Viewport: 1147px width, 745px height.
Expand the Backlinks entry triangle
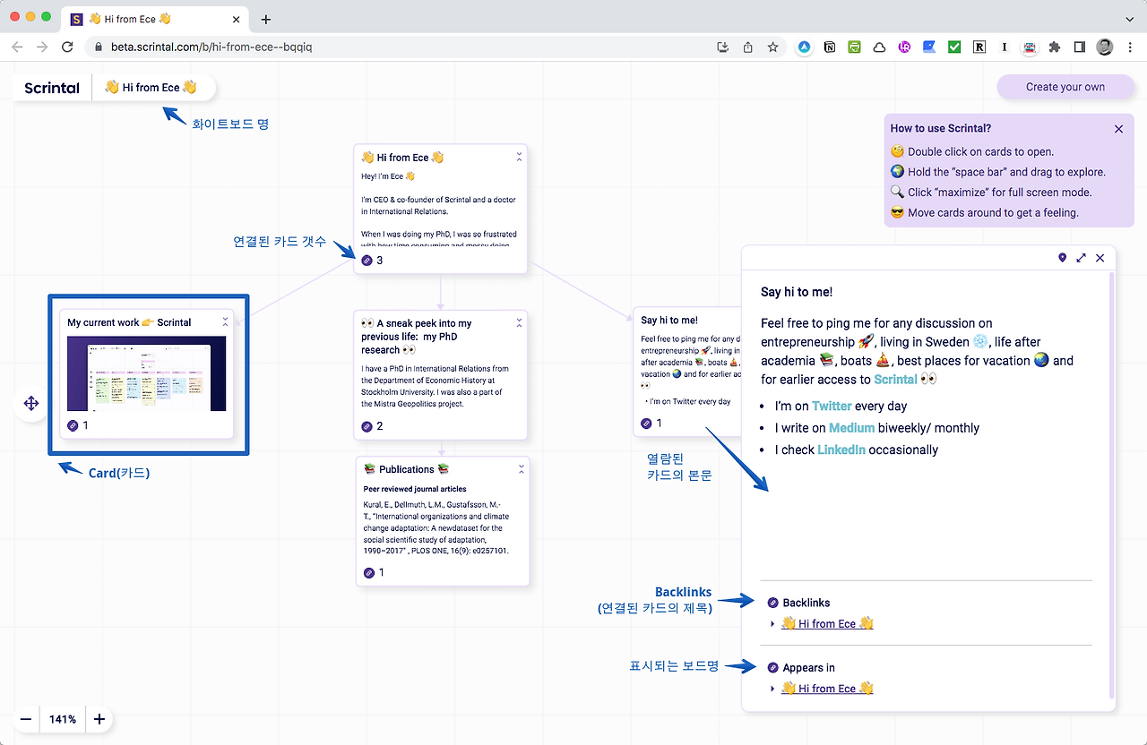click(773, 624)
